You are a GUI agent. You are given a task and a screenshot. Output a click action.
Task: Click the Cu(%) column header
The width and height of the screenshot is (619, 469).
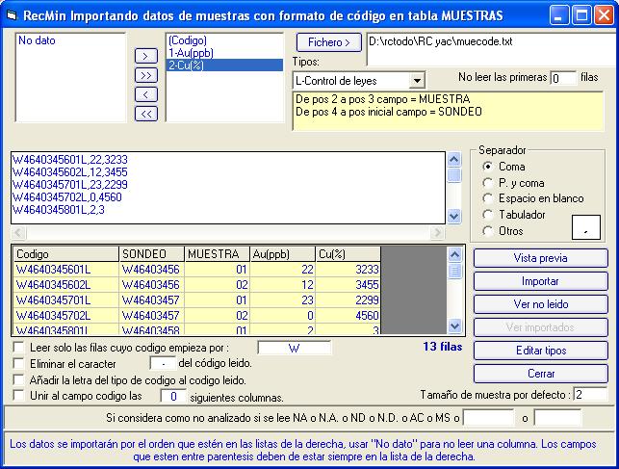click(x=348, y=254)
